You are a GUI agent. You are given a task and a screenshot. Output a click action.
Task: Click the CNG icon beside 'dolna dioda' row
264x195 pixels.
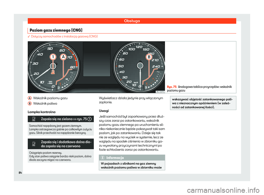(x=34, y=144)
